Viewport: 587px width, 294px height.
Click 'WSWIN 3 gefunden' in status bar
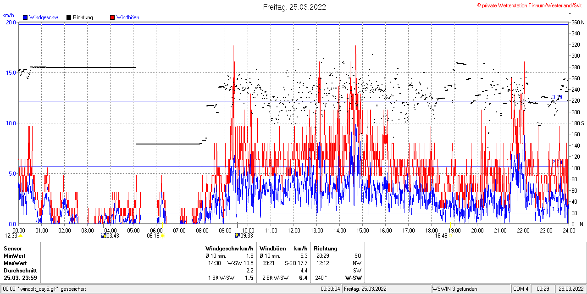click(x=455, y=289)
